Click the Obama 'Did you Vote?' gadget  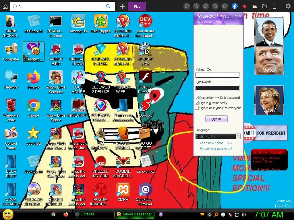[269, 32]
